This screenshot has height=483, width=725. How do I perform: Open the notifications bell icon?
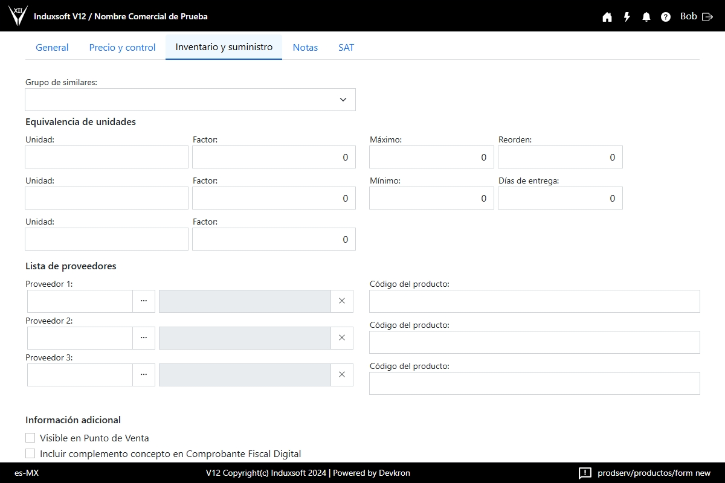[x=646, y=17]
